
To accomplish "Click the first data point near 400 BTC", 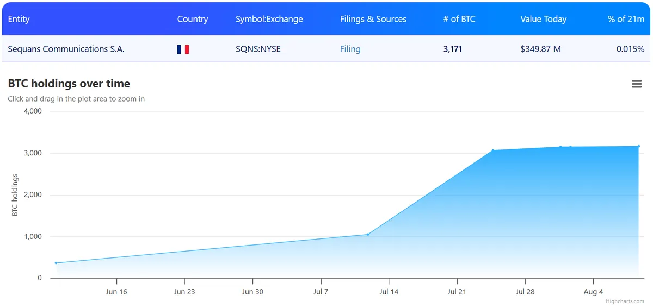I will tap(56, 263).
